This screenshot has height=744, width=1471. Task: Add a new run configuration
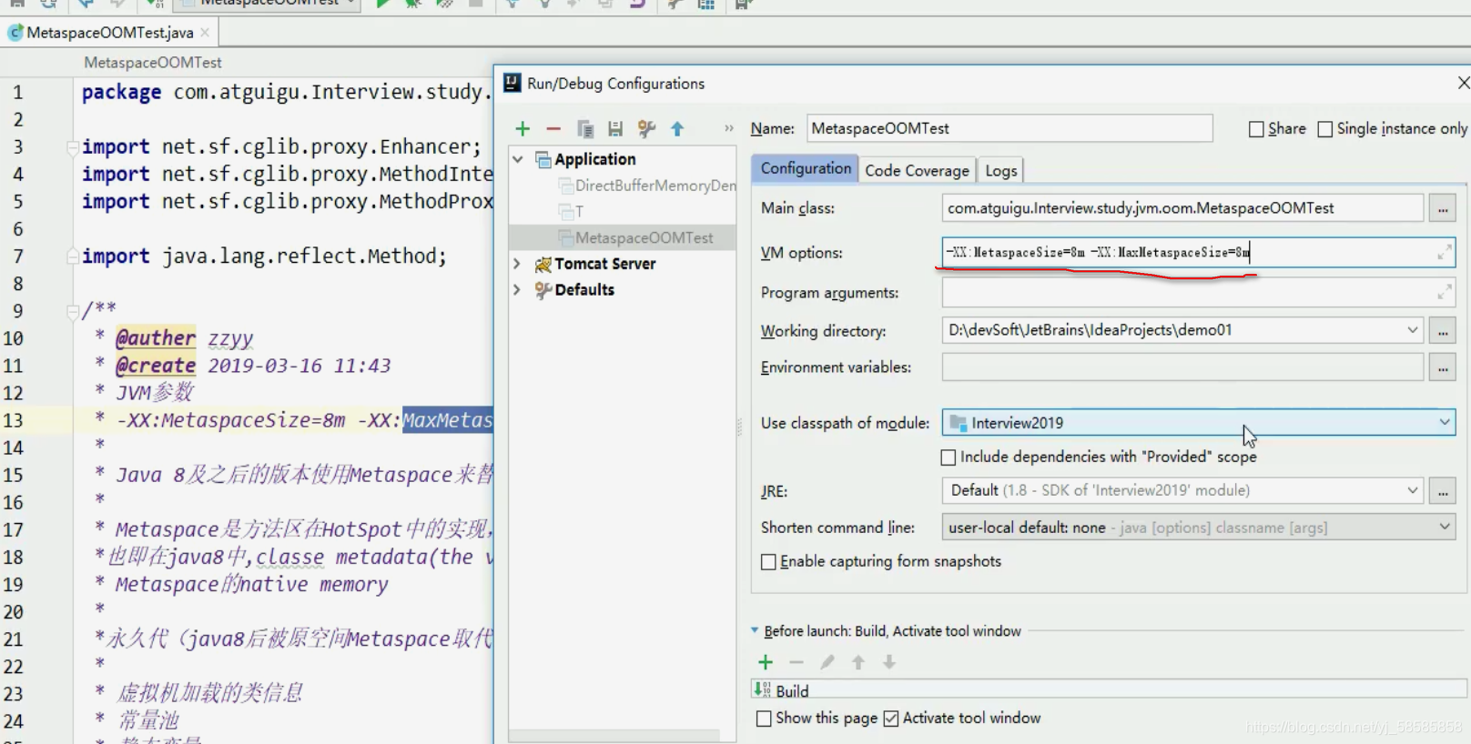point(522,129)
